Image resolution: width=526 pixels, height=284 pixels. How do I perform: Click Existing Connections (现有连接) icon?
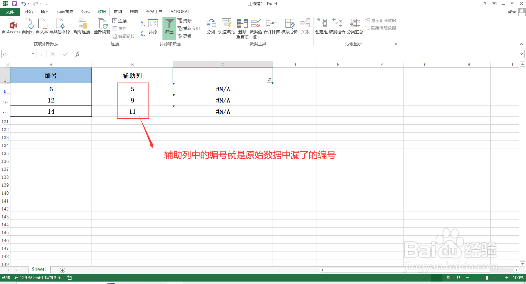click(82, 26)
